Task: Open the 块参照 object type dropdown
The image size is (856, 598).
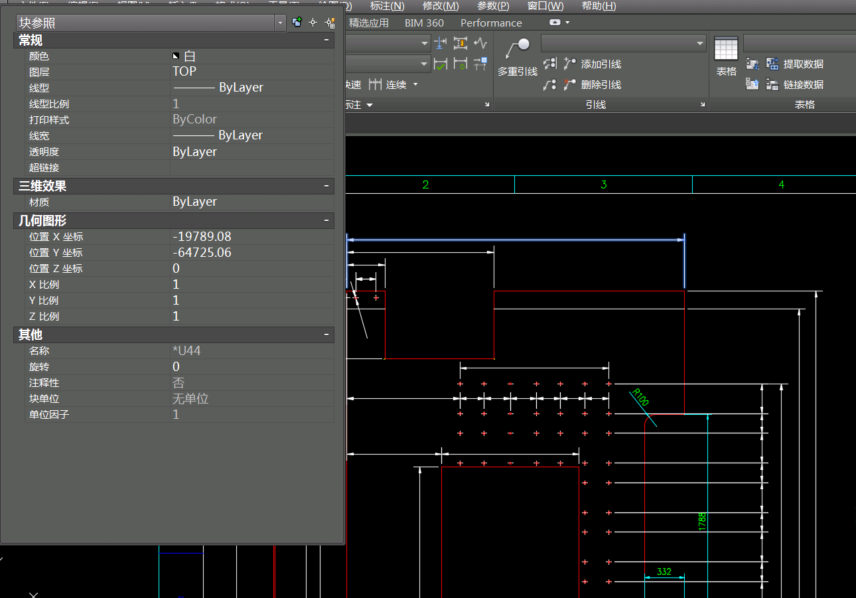Action: pyautogui.click(x=281, y=23)
